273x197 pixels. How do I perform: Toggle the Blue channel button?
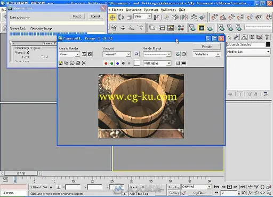117,64
